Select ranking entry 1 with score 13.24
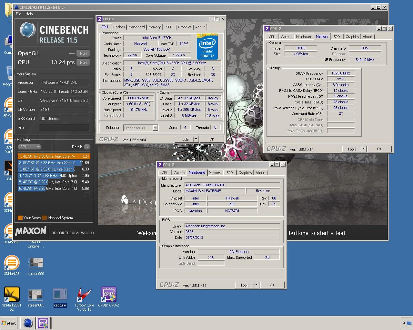413x330 pixels. (x=54, y=156)
